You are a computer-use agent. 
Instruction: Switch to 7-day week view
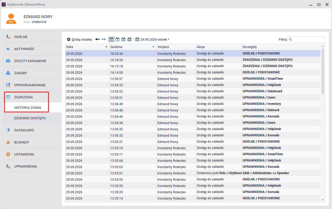(x=117, y=40)
